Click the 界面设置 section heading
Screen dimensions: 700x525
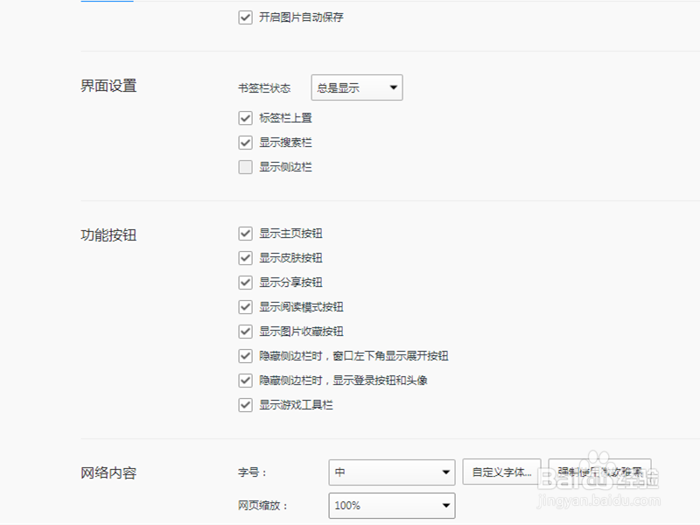point(107,86)
